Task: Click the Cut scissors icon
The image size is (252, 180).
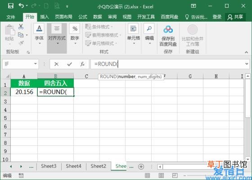Action: (21, 27)
